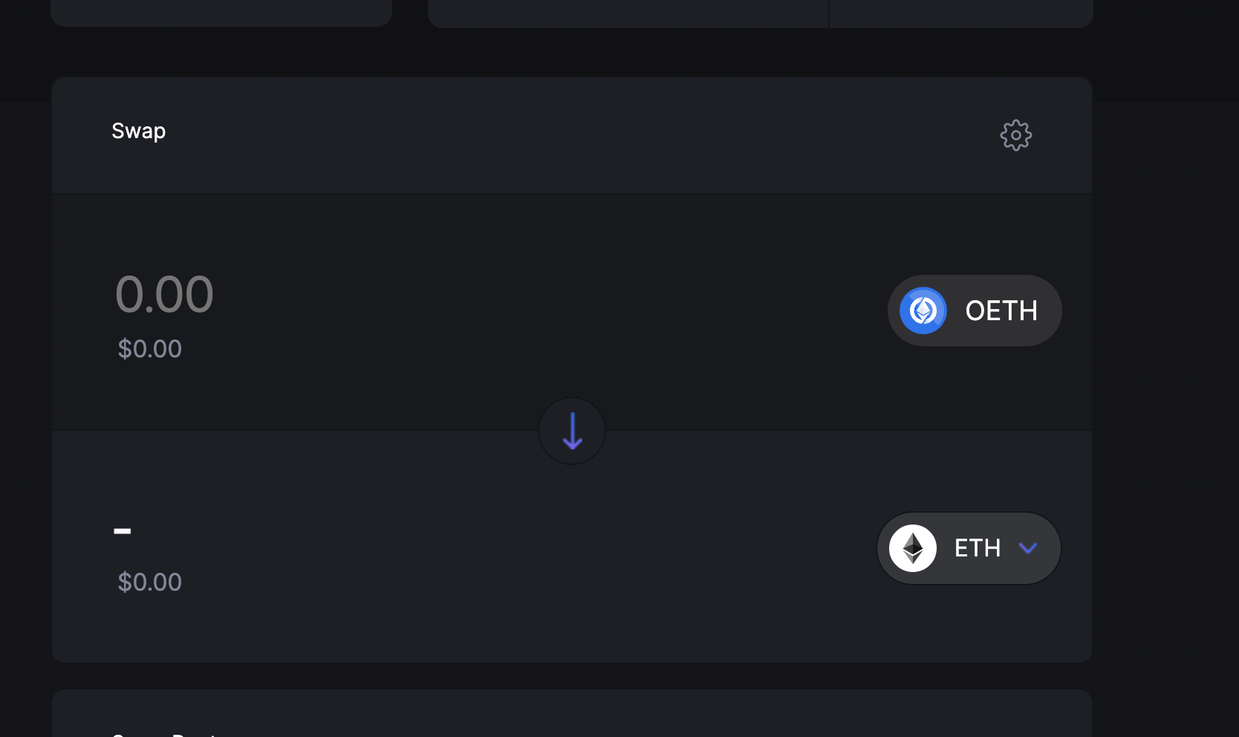The image size is (1239, 737).
Task: Select the Swap panel heading
Action: tap(138, 131)
